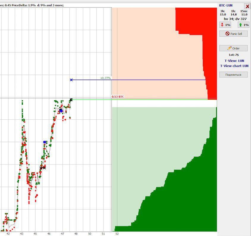This screenshot has height=236, width=251.
Task: Click the Lot: 7$ label
Action: 233,55
